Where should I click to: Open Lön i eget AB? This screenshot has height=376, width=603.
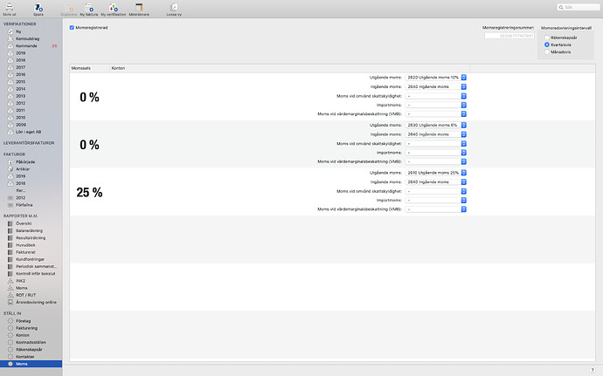(x=29, y=132)
